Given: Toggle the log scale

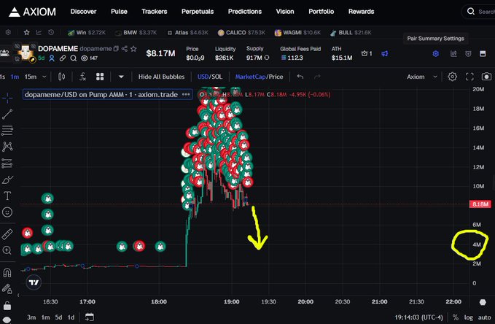Looking at the screenshot, I should click(x=469, y=317).
